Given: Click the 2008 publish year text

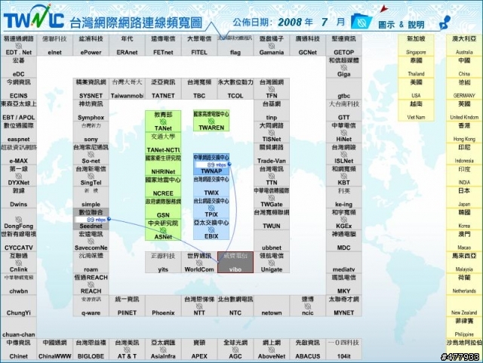Looking at the screenshot, I should (x=290, y=22).
